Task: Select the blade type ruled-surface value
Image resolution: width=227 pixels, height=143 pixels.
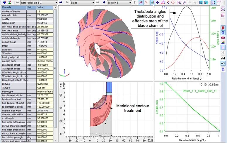Action: click(x=45, y=92)
